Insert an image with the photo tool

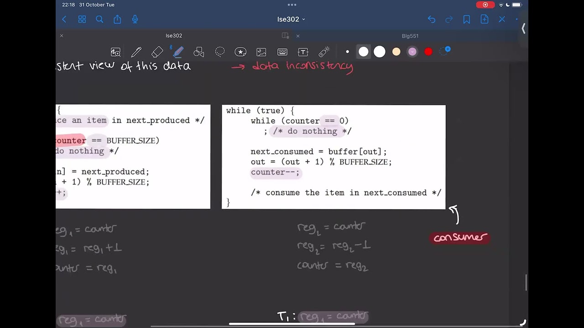click(x=261, y=52)
